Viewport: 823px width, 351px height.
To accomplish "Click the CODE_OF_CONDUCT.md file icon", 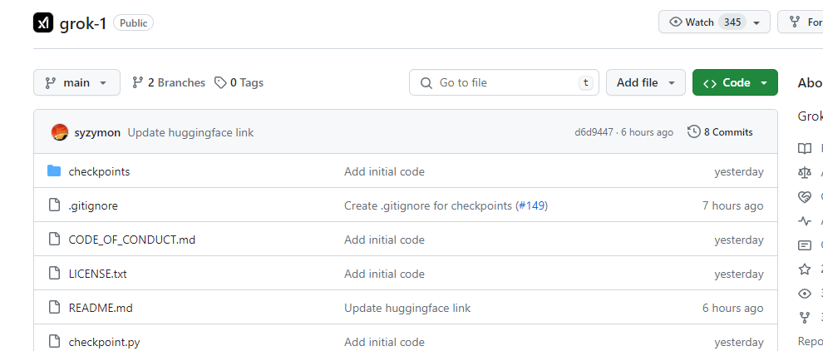I will pos(54,239).
